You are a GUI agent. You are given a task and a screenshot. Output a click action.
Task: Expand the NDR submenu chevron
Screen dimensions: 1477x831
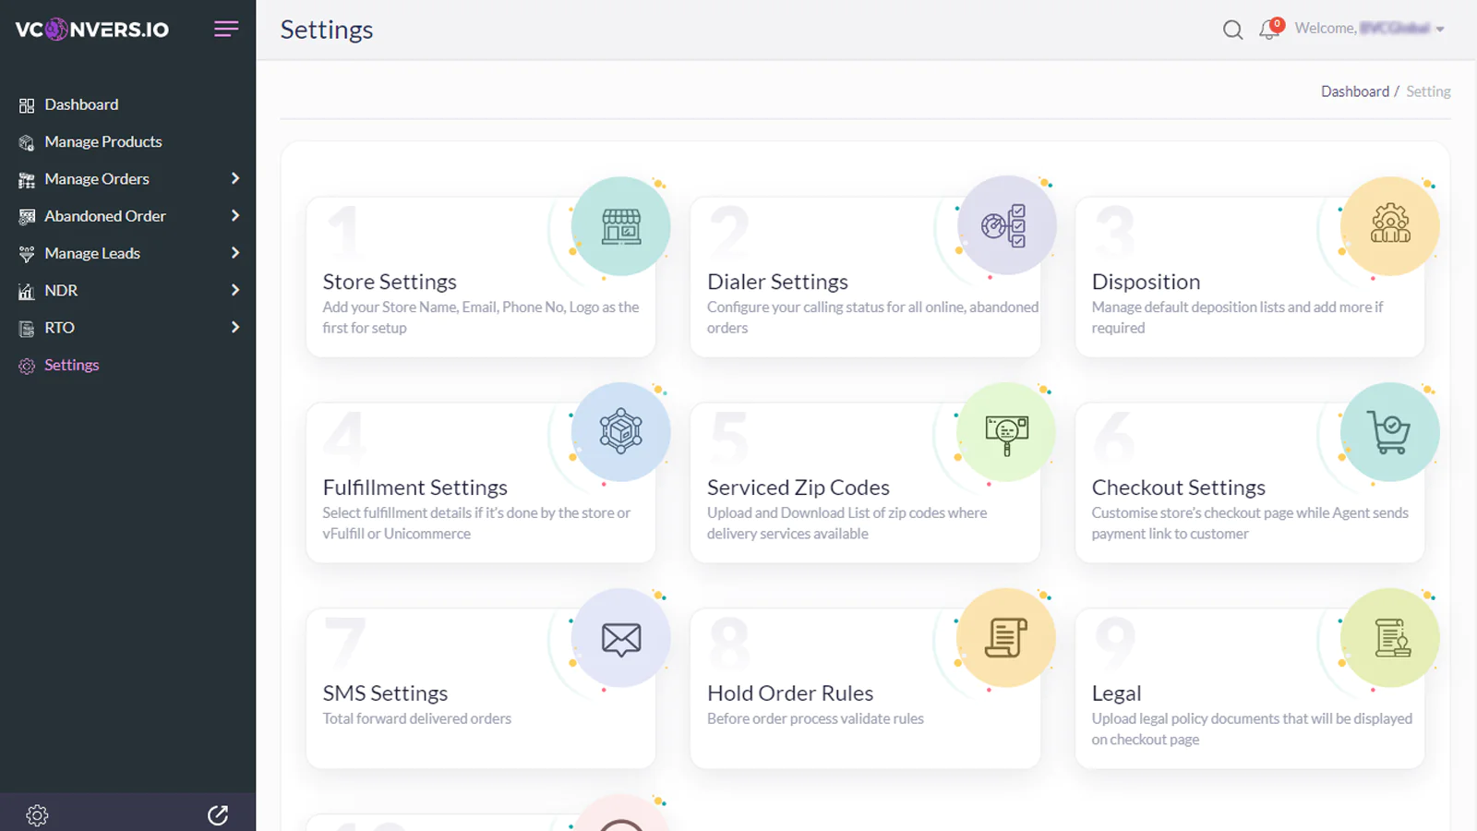click(234, 290)
